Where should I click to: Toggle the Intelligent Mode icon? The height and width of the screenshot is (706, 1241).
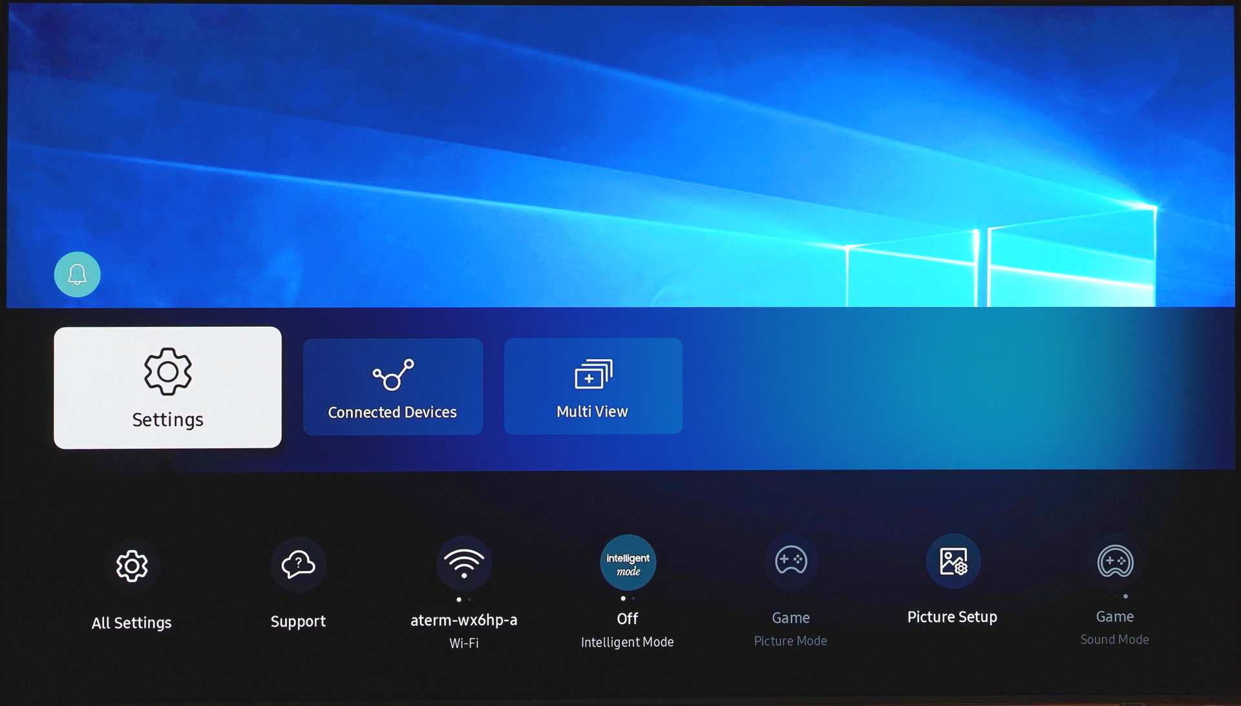(x=628, y=563)
